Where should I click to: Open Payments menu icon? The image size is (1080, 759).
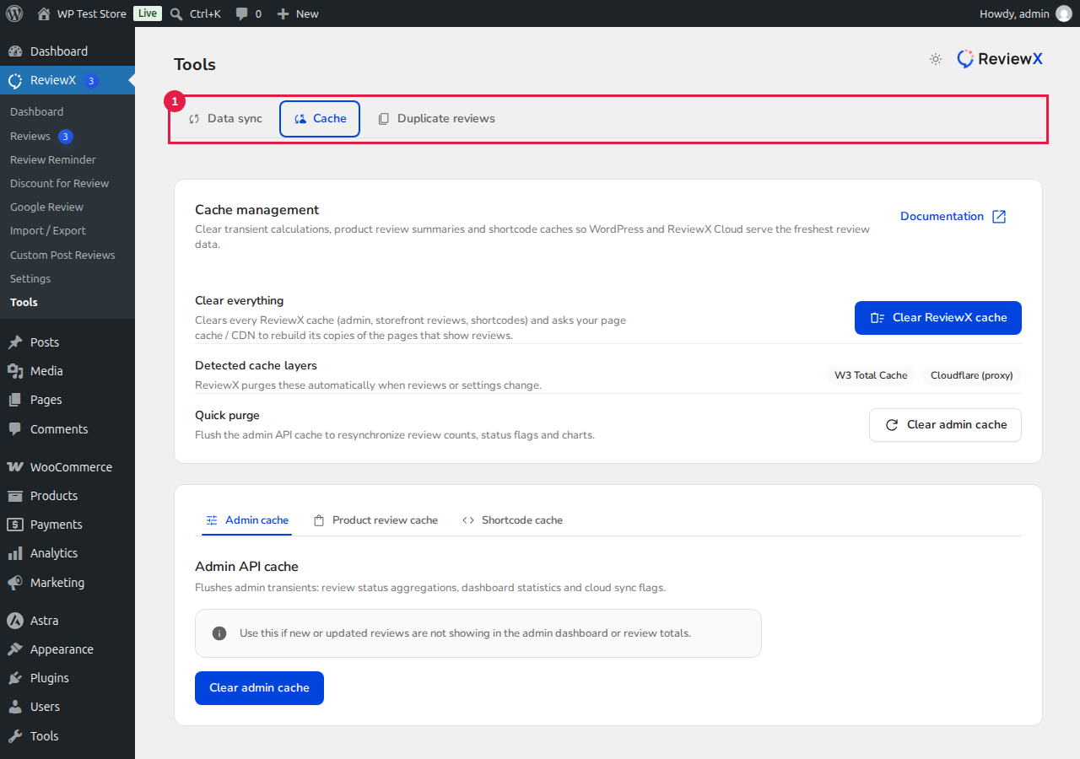coord(15,525)
